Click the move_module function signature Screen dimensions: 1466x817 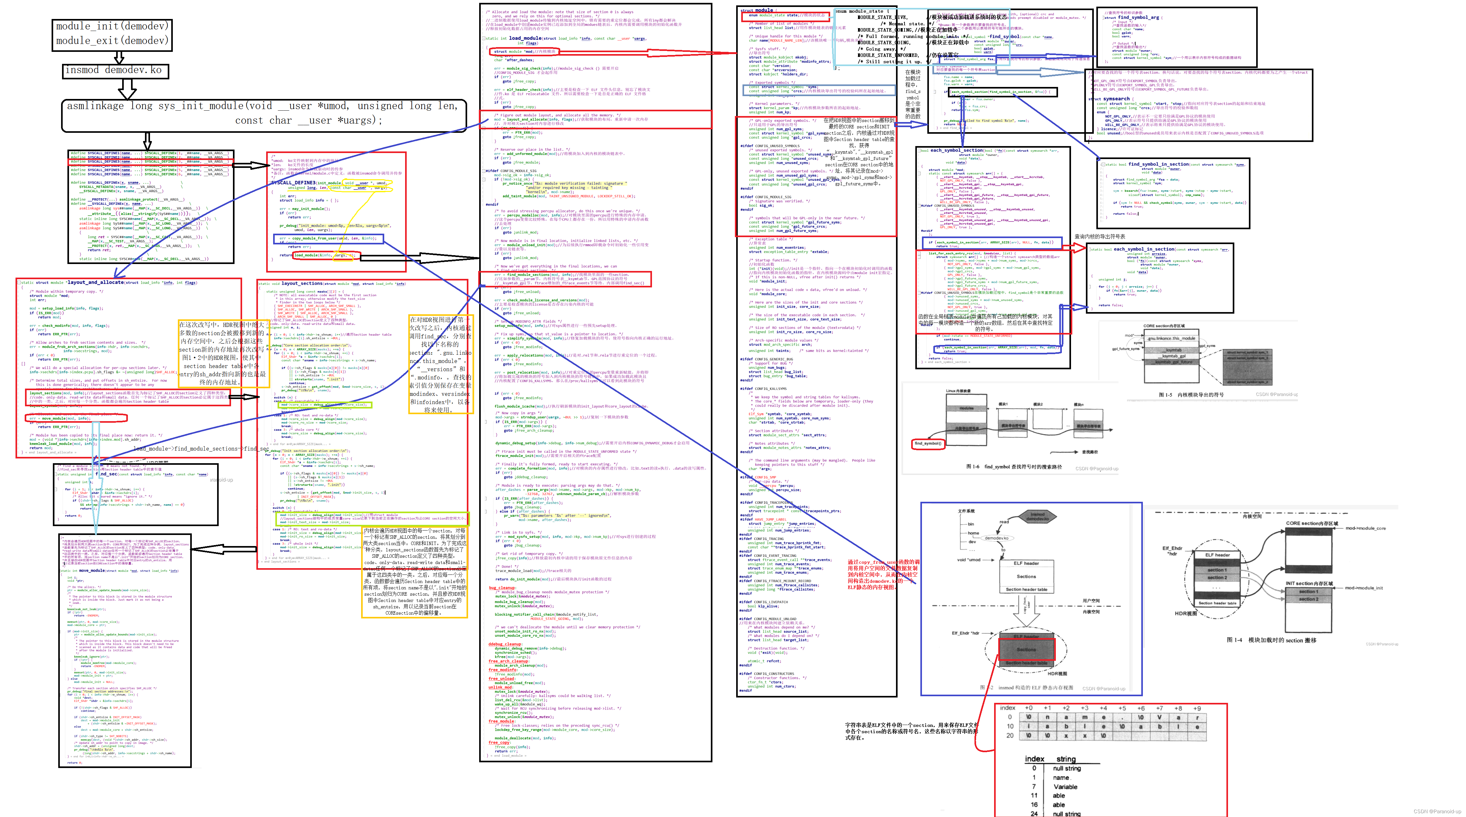[120, 571]
